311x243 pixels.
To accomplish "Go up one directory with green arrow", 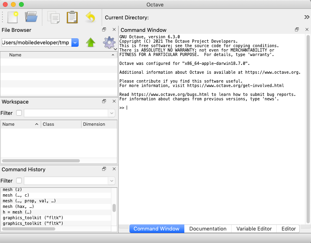I will pos(90,43).
